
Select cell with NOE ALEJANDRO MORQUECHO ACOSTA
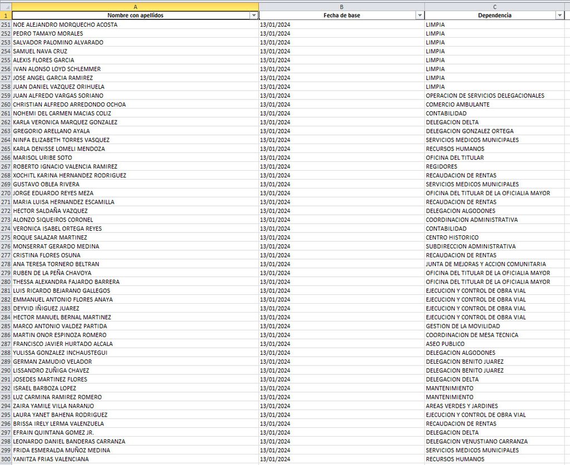[x=135, y=24]
